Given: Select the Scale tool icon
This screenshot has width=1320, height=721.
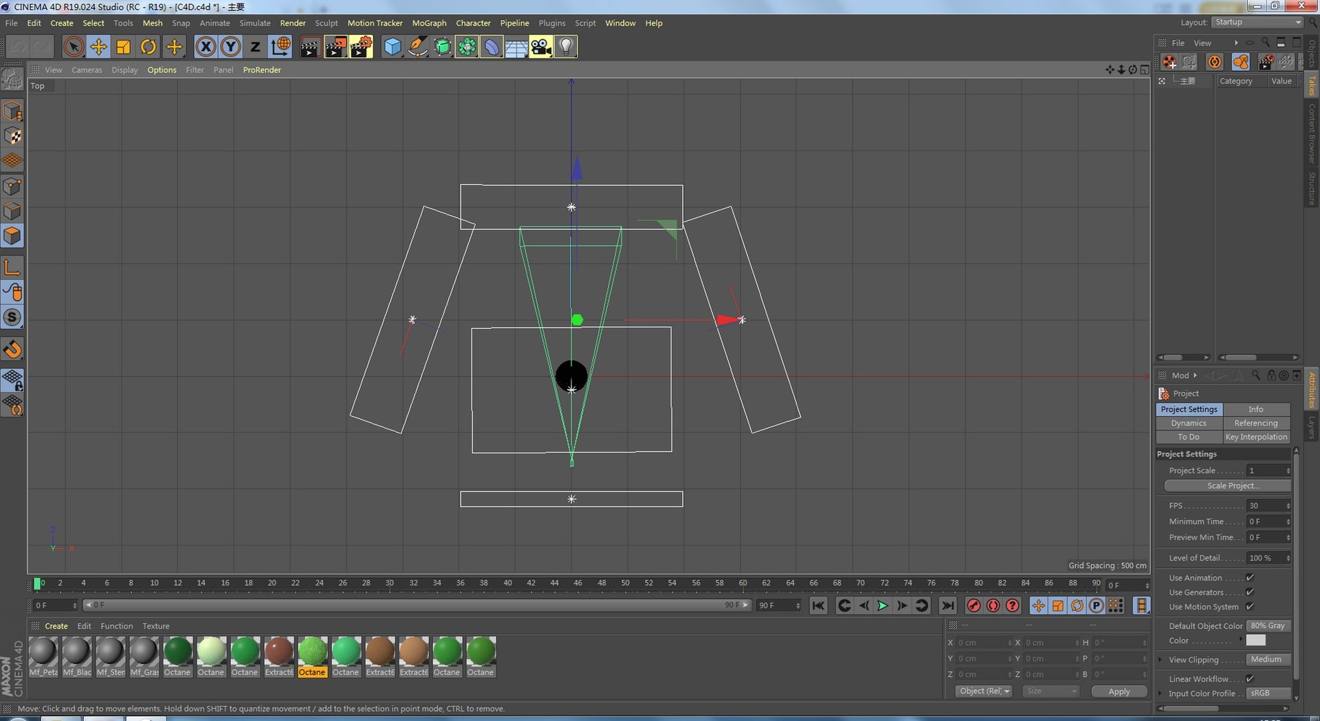Looking at the screenshot, I should pos(124,47).
